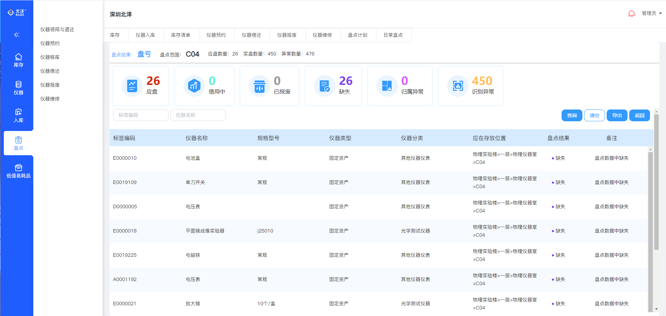Screen dimensions: 666x316
Task: Click the 查询 search button
Action: 572,115
